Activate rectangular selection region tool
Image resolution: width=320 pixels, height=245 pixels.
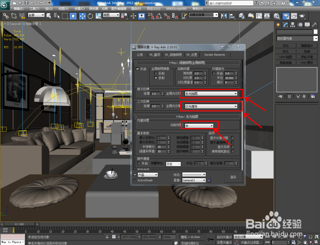click(x=65, y=16)
